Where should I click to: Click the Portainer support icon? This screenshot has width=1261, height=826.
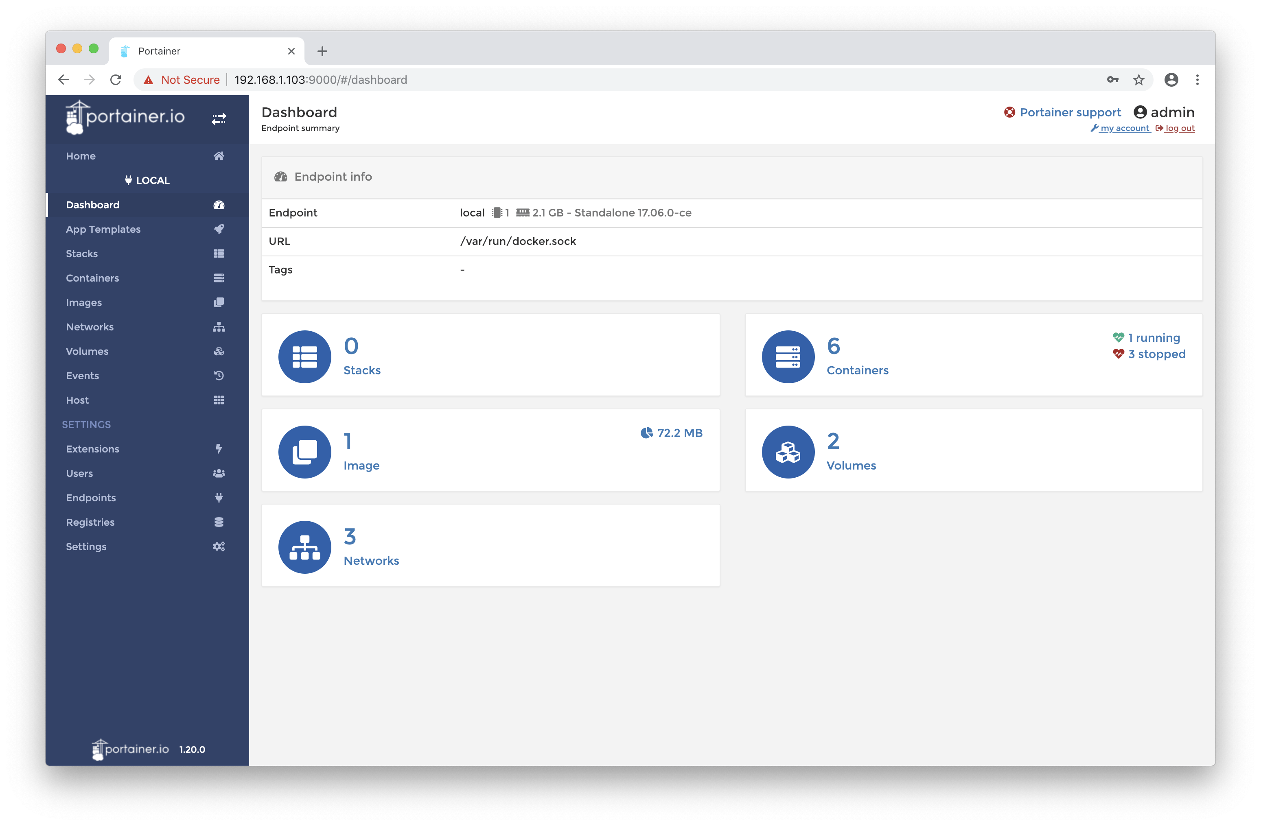pos(1011,111)
